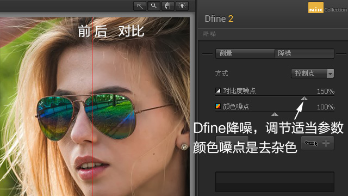Click the 对比度噪点 icon
This screenshot has height=196, width=348.
tap(218, 90)
